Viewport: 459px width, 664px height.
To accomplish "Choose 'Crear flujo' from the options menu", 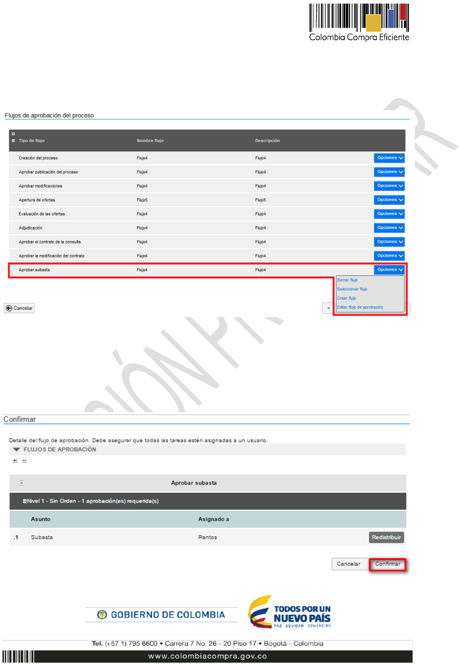I will 346,298.
